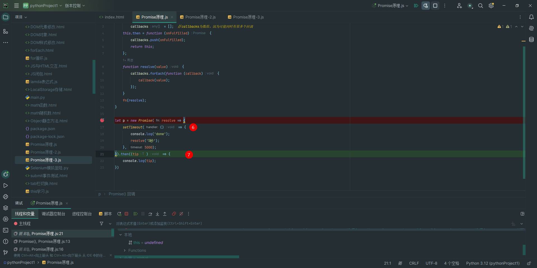537x268 pixels.
Task: Jump to previous highlighted problem arrow
Action: [x=516, y=27]
